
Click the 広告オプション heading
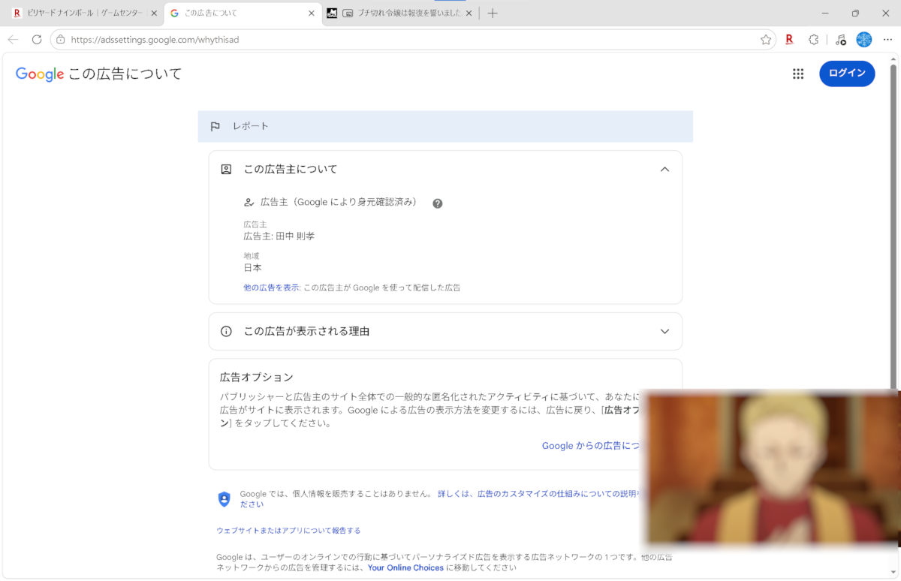click(257, 377)
